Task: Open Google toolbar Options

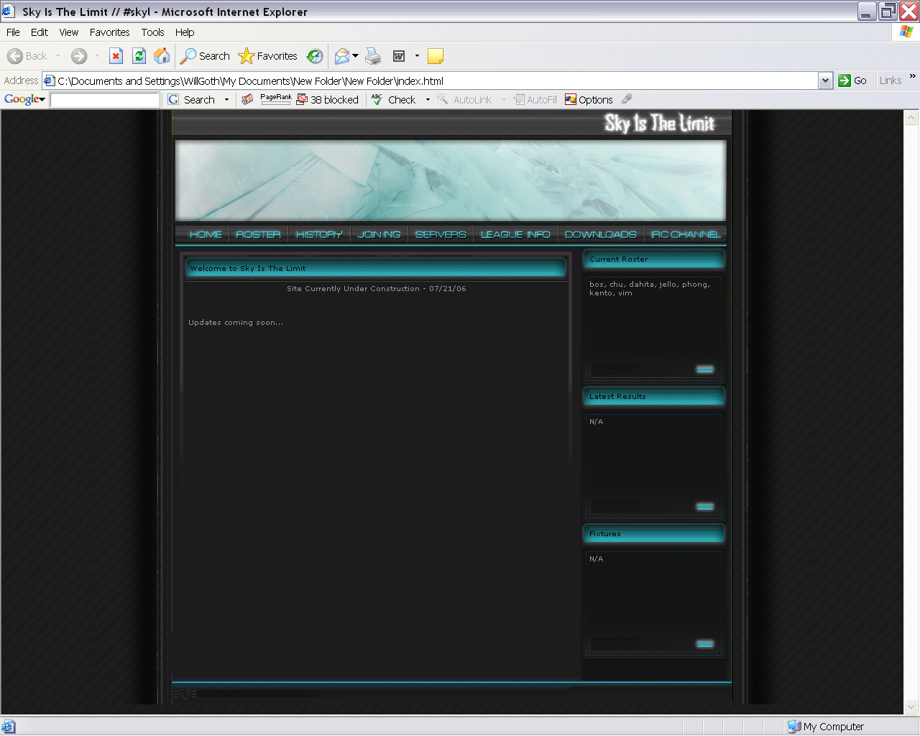Action: 589,100
